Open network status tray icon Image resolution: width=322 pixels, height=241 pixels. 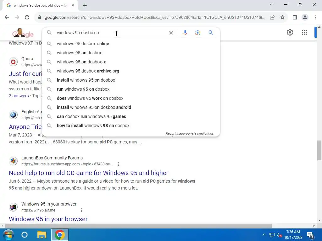[x=272, y=235]
